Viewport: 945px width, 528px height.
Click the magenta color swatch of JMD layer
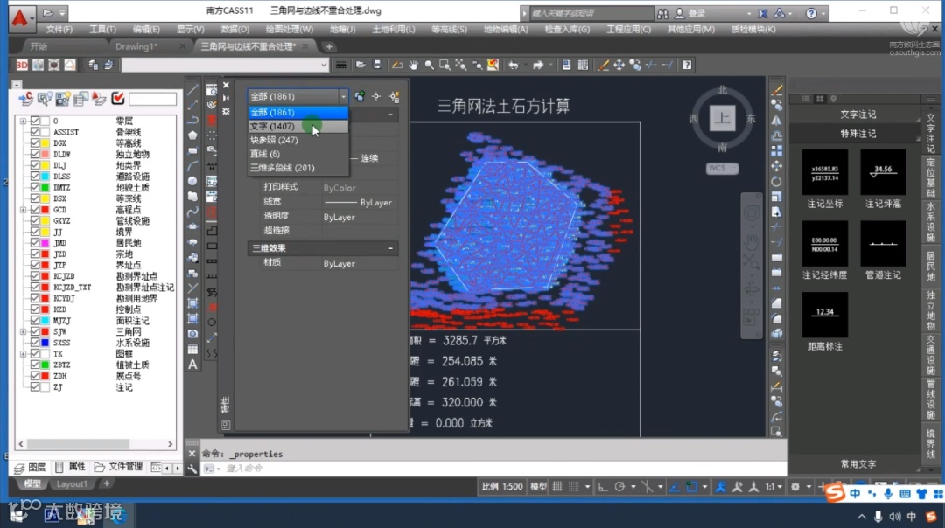coord(45,243)
